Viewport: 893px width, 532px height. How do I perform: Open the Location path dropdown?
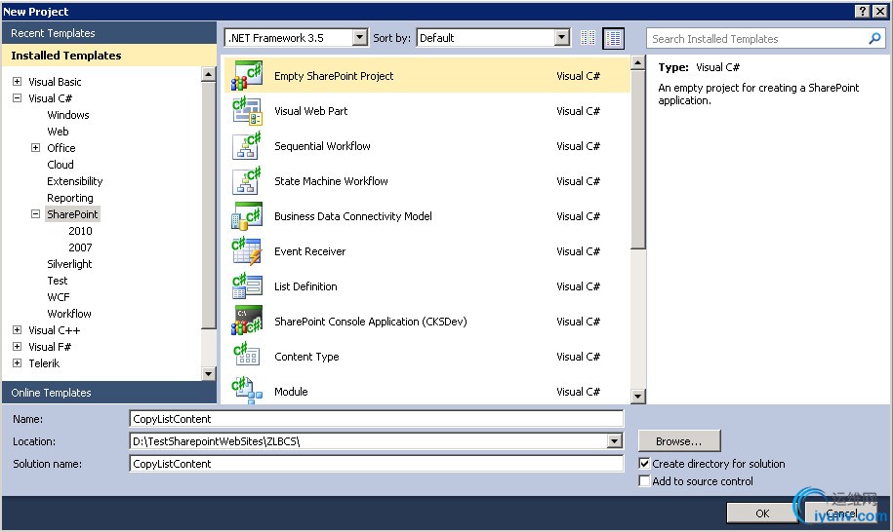point(615,441)
